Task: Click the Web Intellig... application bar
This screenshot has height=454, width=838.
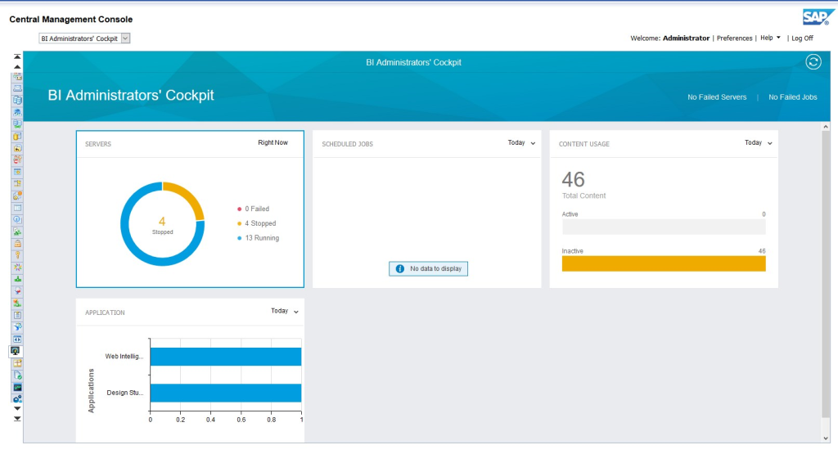Action: point(226,357)
